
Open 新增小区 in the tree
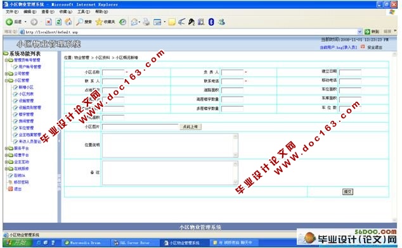[x=26, y=87]
